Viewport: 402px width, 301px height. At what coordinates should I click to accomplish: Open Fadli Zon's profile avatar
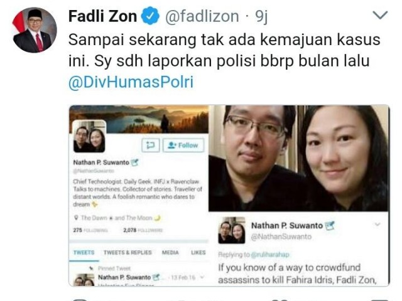coord(35,30)
